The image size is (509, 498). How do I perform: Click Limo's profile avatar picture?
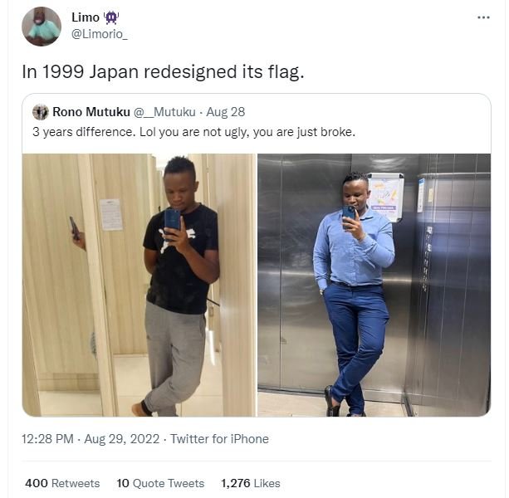pyautogui.click(x=42, y=27)
